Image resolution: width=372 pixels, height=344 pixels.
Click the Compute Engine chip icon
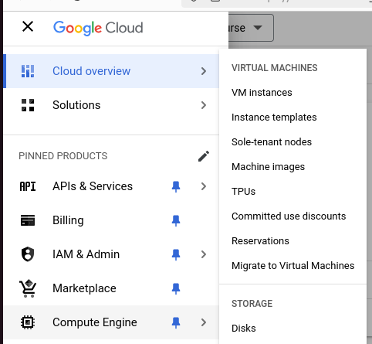[28, 322]
